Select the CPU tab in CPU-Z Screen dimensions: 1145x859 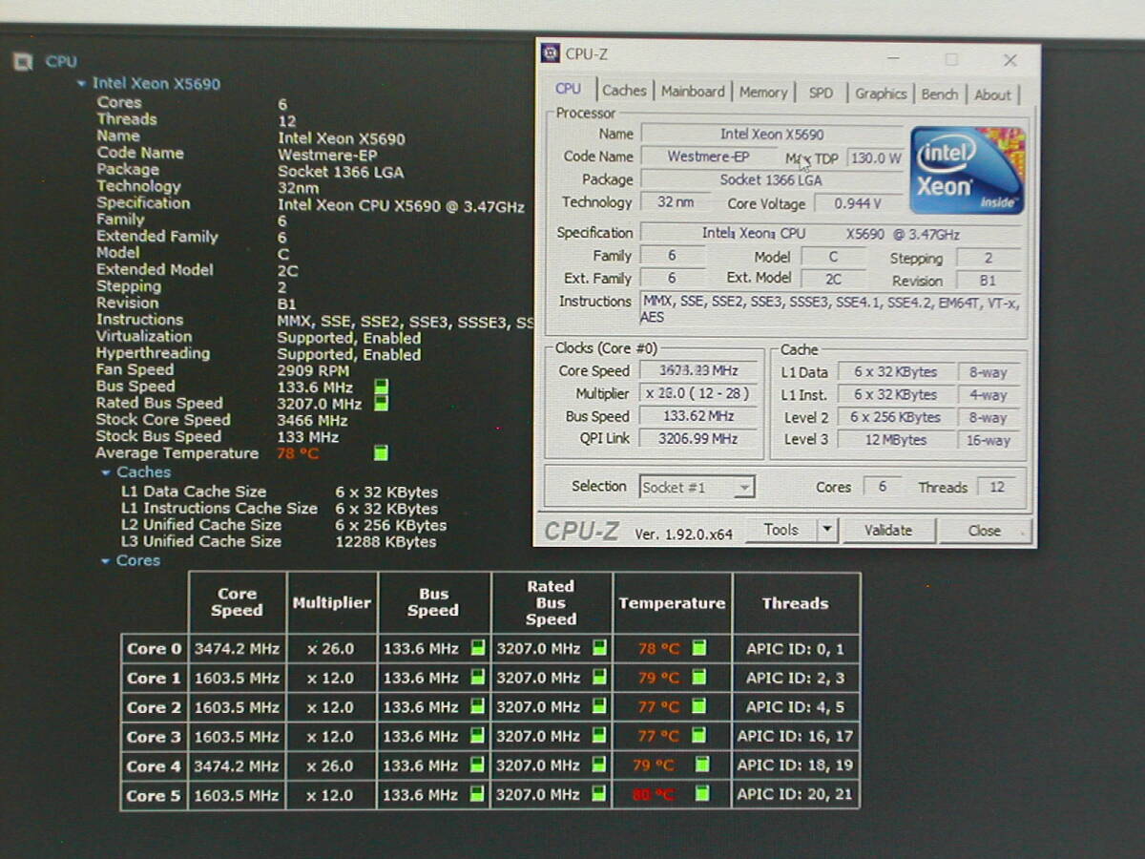568,89
